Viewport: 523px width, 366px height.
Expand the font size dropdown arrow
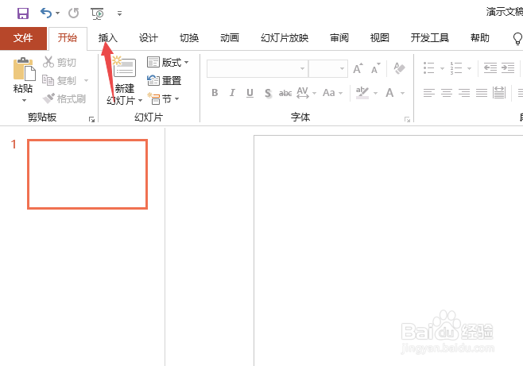(x=343, y=68)
